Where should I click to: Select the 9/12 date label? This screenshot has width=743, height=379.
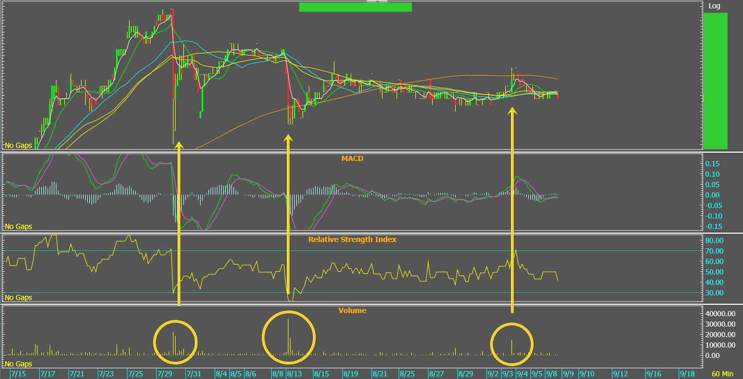(620, 374)
